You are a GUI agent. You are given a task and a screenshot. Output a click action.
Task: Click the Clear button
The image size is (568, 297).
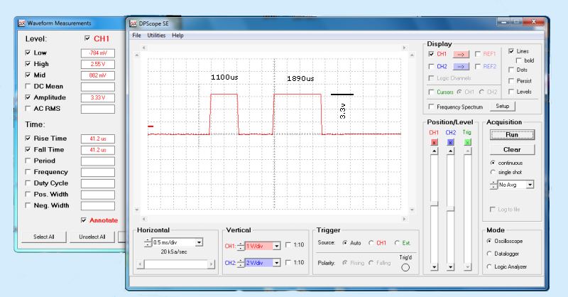coord(512,150)
